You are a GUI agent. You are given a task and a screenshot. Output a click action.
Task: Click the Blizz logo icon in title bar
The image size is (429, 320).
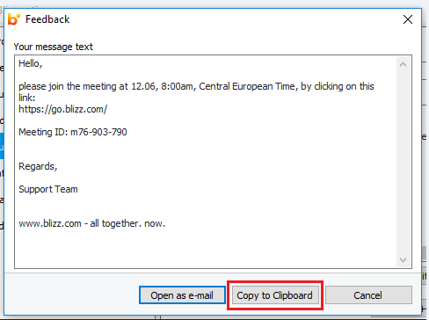coord(14,19)
